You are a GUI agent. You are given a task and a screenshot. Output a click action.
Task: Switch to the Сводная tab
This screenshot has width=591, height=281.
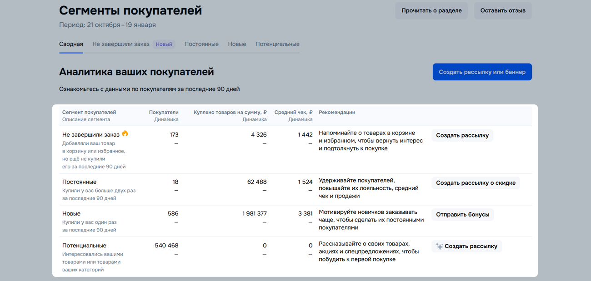[x=71, y=44]
